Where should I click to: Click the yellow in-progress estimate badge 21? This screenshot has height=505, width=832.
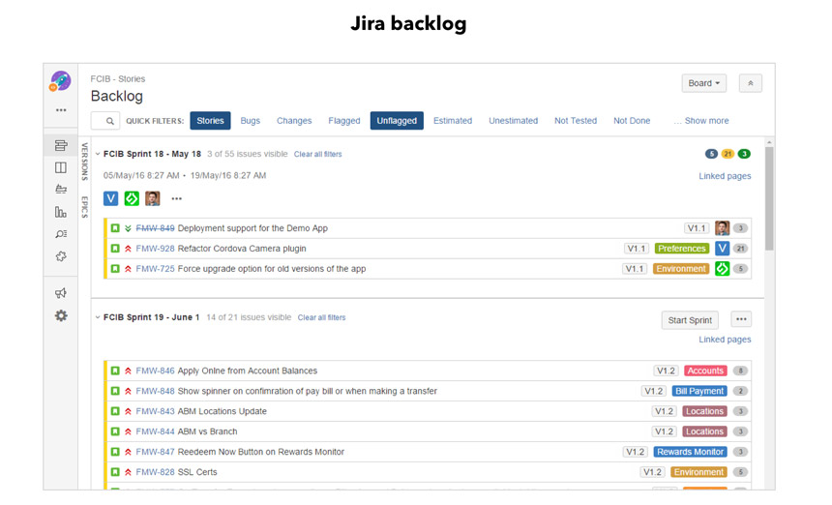tap(728, 154)
